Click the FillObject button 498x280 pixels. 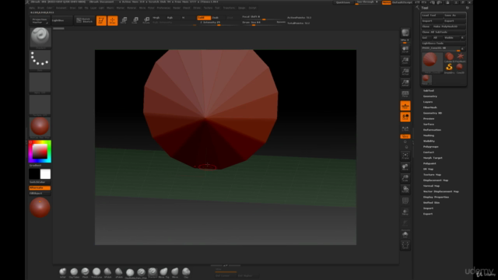(40, 193)
